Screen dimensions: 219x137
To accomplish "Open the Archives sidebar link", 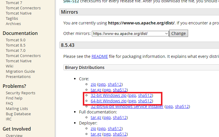I will point(13,24).
